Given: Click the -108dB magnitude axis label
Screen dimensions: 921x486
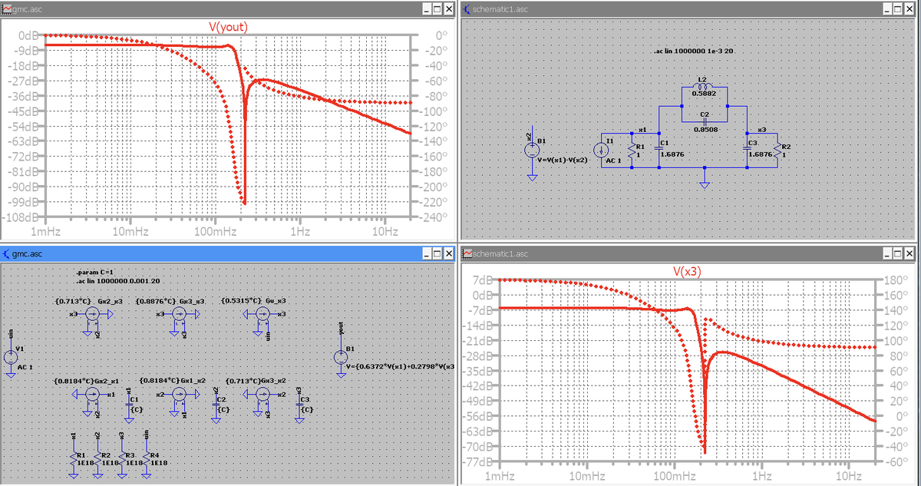Looking at the screenshot, I should (21, 217).
